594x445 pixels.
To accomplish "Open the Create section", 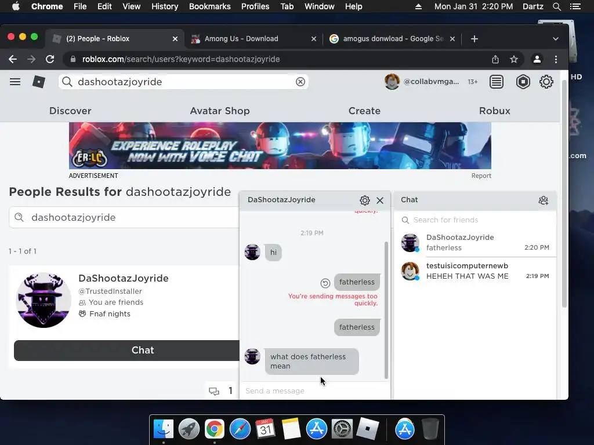I will click(x=364, y=111).
